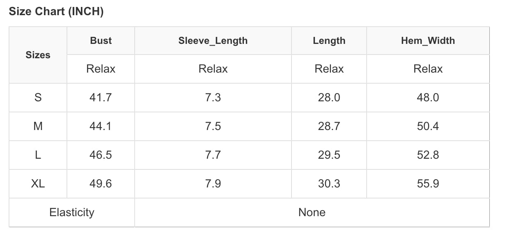Click hem width value 52.8
505x242 pixels.
428,155
